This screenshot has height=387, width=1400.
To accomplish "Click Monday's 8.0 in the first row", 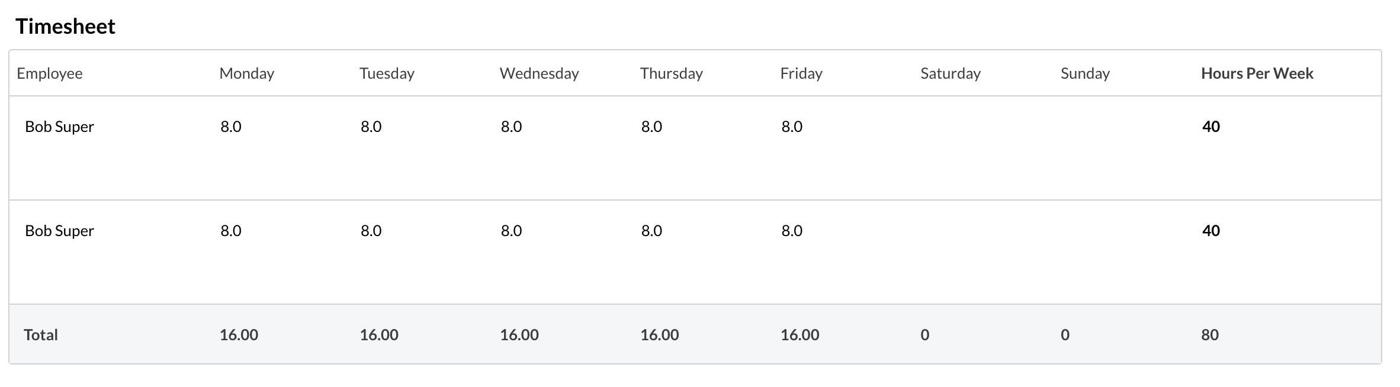I will [231, 127].
